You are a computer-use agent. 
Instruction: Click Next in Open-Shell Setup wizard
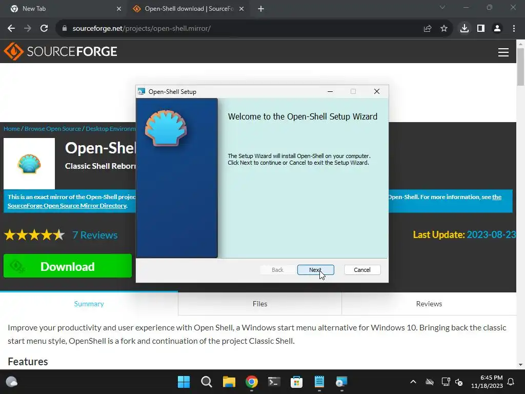[x=315, y=270]
